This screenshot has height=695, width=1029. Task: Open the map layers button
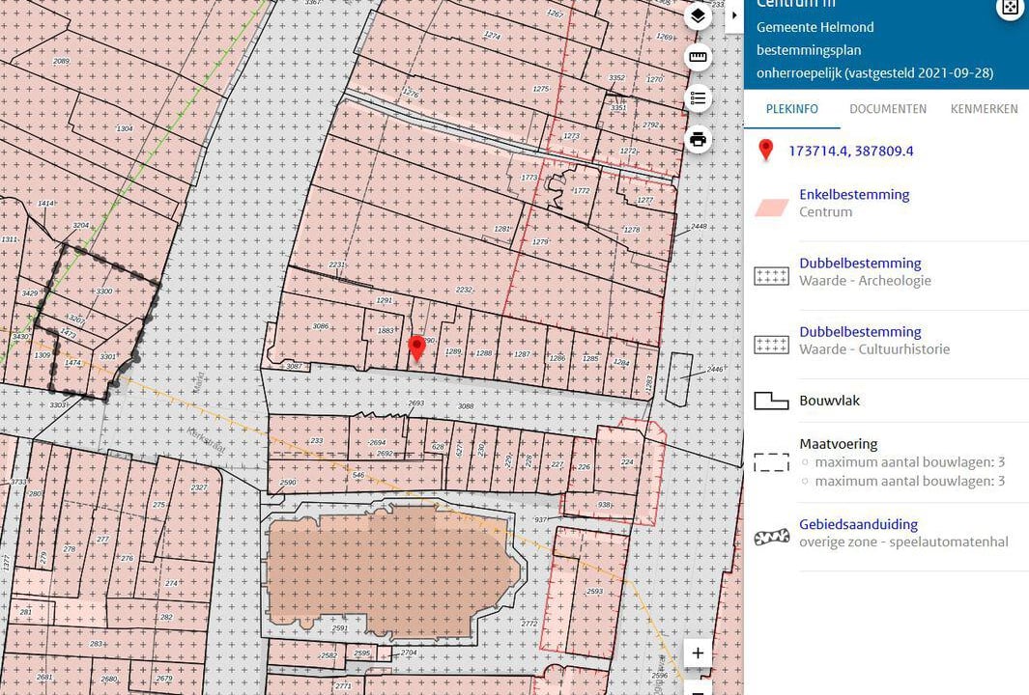(x=698, y=15)
